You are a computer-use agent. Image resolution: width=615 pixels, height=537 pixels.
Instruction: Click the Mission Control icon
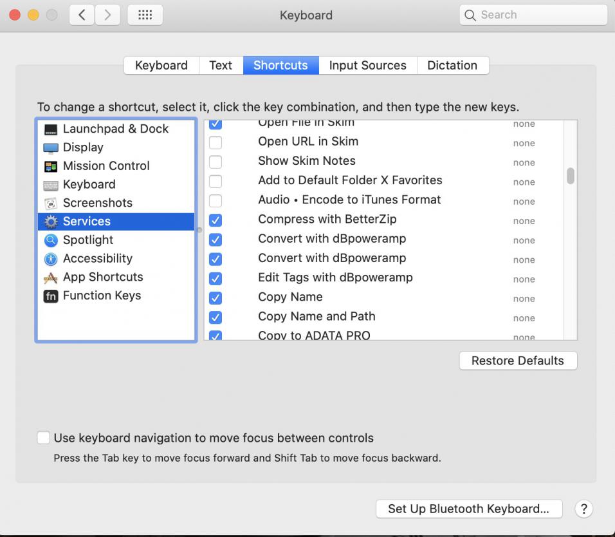pos(51,166)
